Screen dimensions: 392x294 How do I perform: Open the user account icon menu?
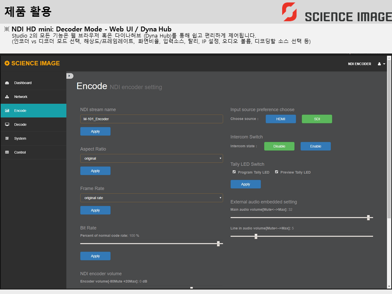pyautogui.click(x=379, y=64)
